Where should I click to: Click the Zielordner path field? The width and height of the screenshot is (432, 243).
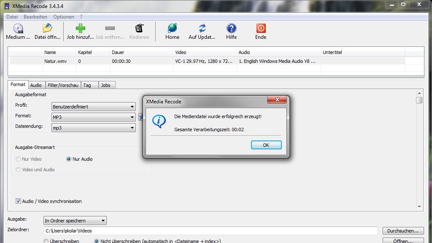(x=210, y=231)
